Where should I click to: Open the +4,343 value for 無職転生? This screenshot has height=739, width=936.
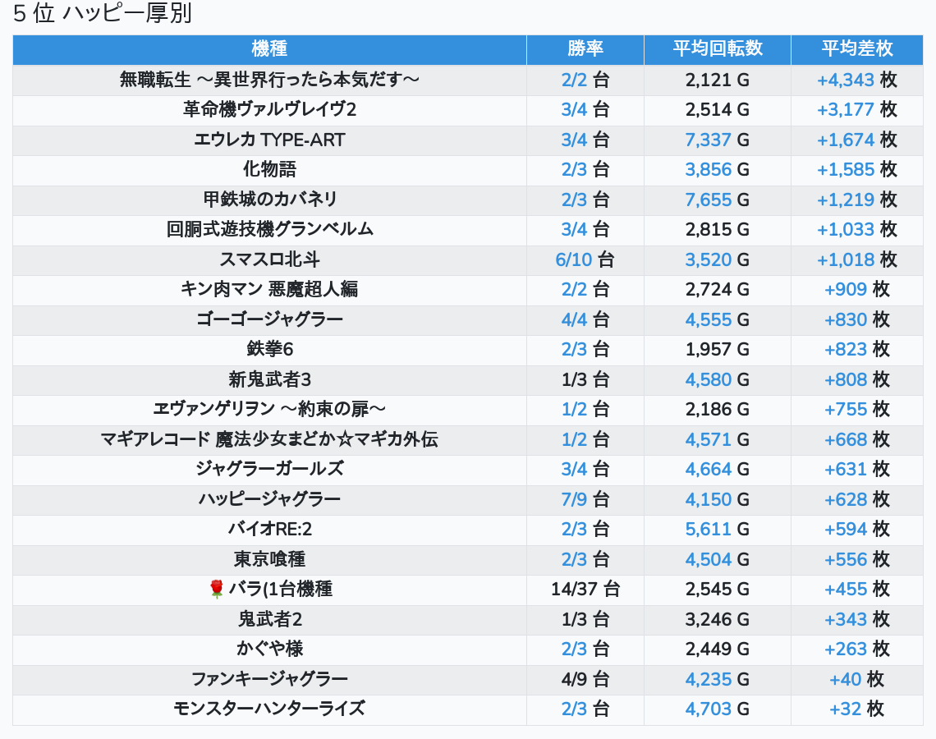pos(845,80)
